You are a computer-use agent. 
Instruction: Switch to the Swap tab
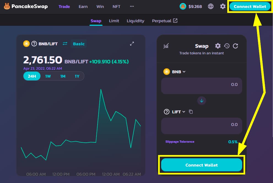click(x=96, y=21)
